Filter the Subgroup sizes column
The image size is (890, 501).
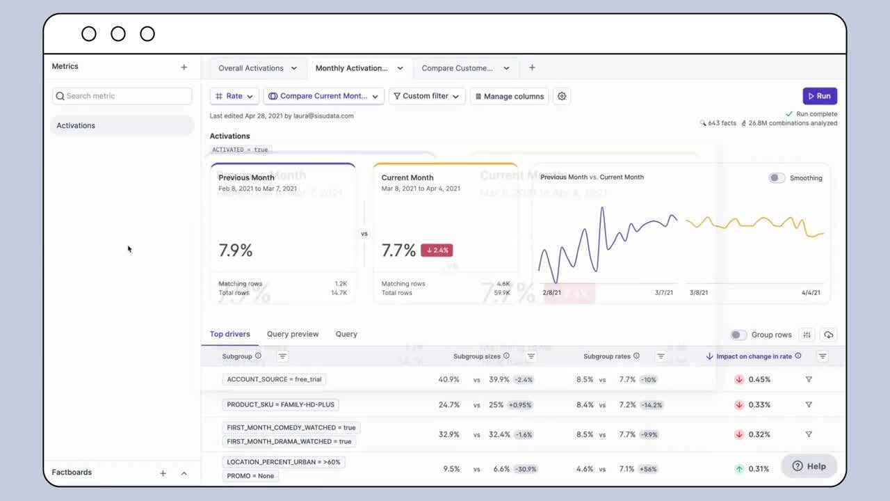(x=531, y=356)
